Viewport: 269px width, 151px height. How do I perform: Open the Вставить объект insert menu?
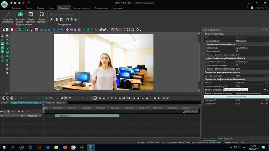[x=21, y=17]
